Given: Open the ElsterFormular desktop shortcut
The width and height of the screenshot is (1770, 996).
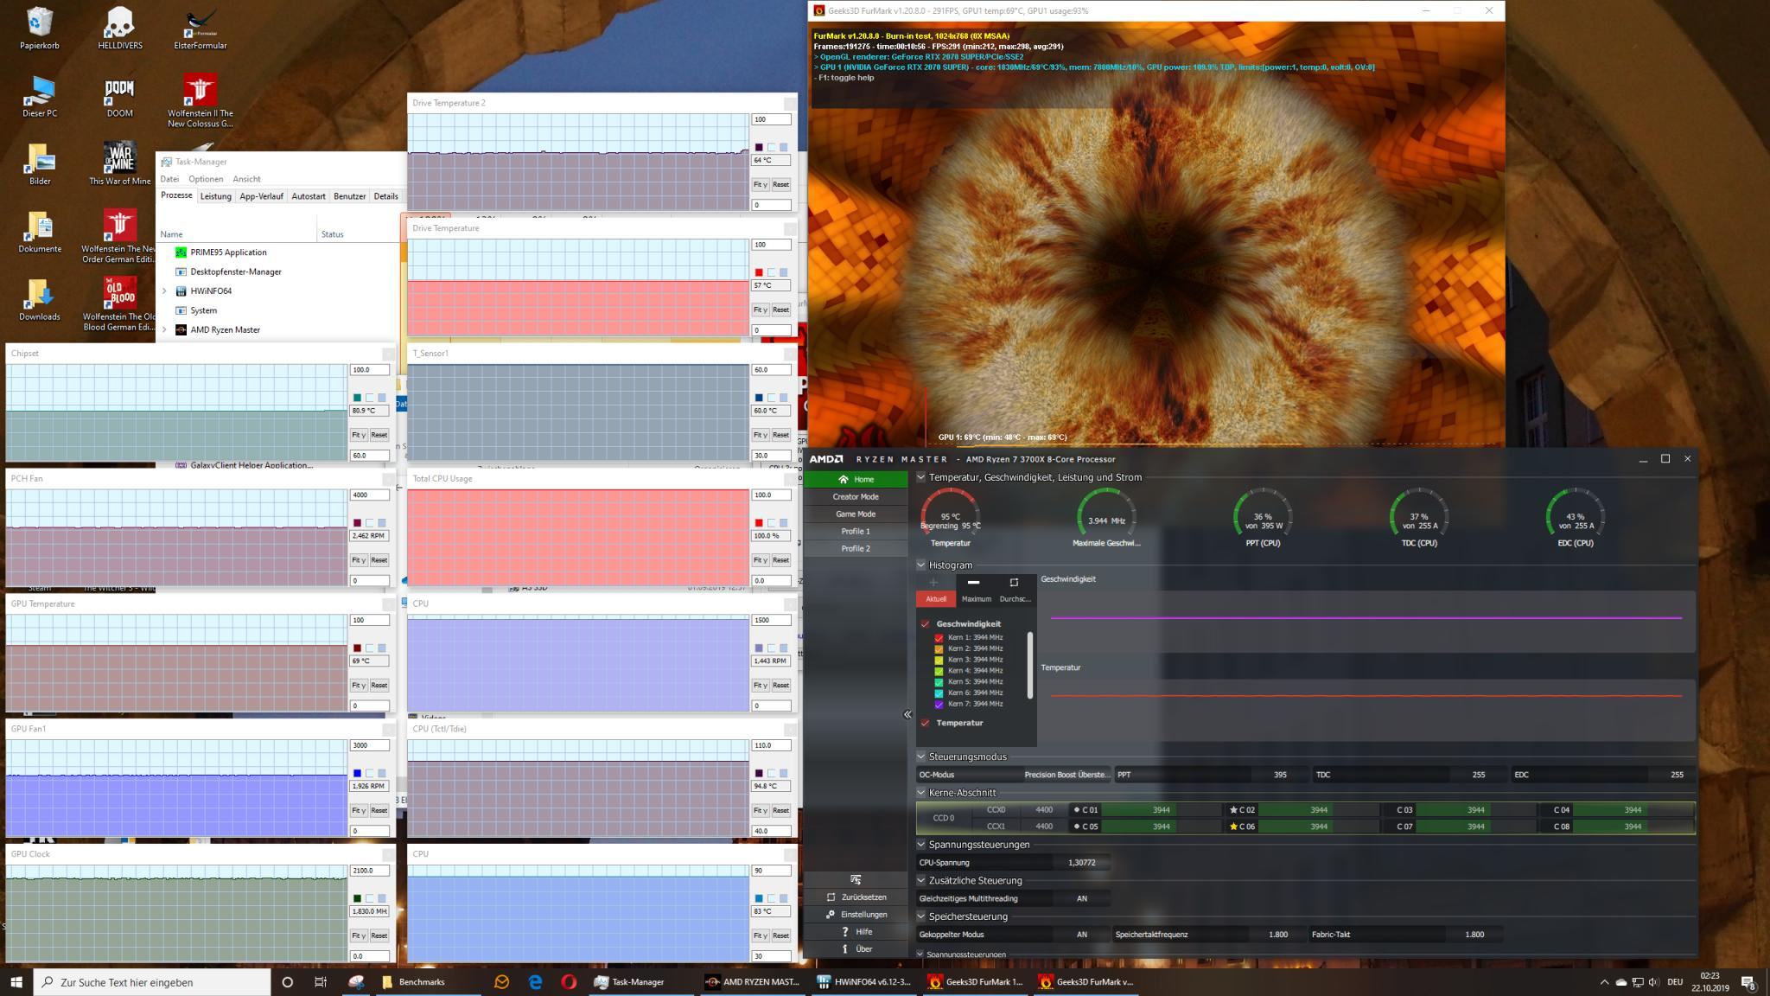Looking at the screenshot, I should pos(200,27).
